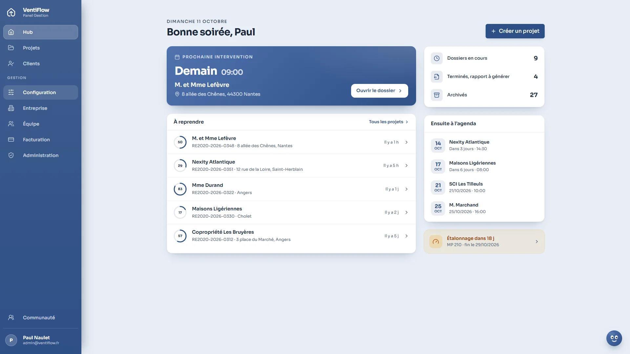This screenshot has width=630, height=354.
Task: Click the Équipe people icon
Action: pyautogui.click(x=11, y=124)
